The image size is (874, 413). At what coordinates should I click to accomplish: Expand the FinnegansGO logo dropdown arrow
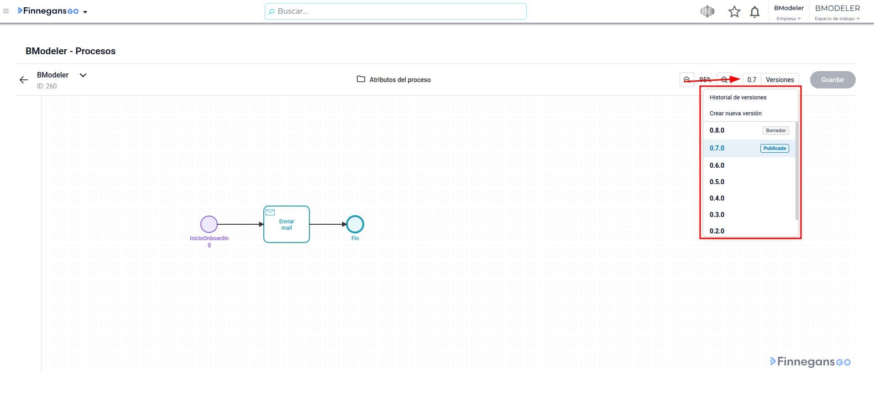[85, 12]
